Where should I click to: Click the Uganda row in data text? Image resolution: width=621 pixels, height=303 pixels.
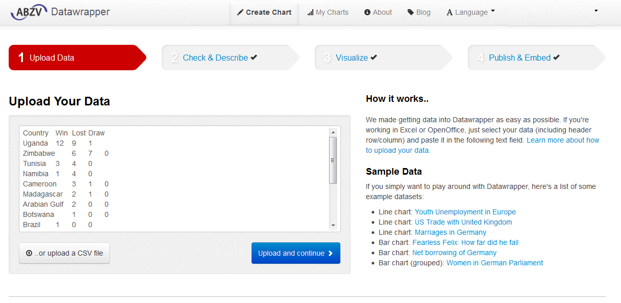(x=58, y=143)
